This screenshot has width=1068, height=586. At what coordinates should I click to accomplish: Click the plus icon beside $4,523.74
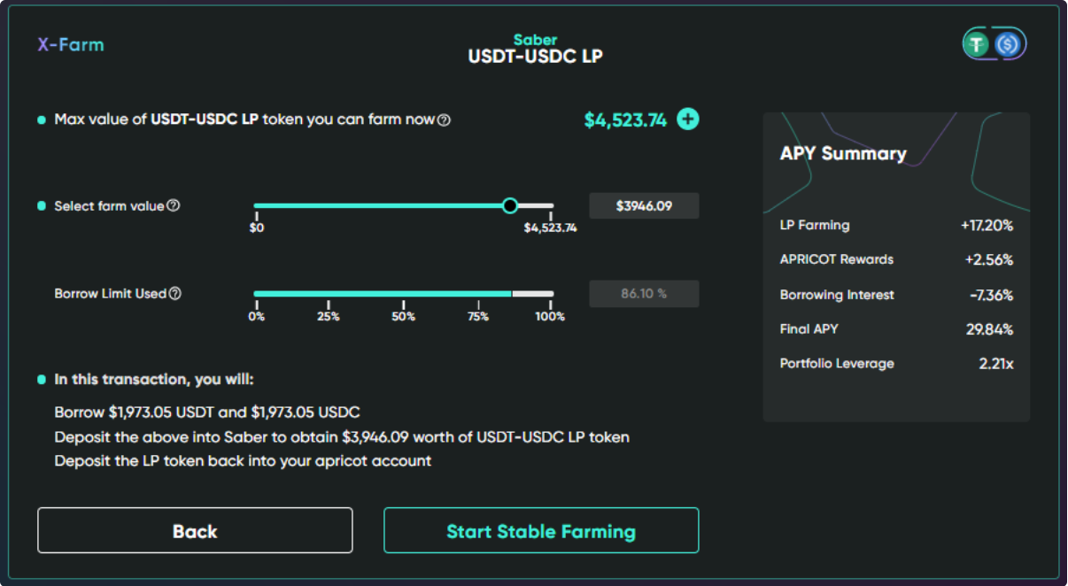pyautogui.click(x=688, y=120)
